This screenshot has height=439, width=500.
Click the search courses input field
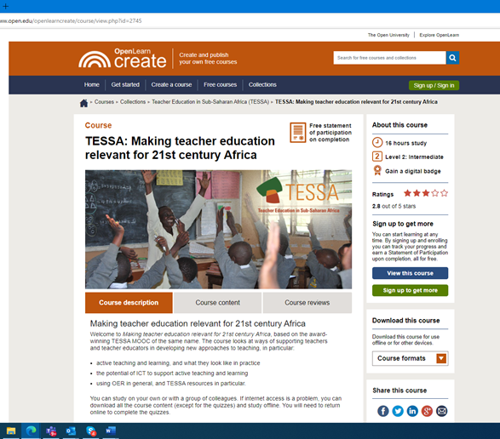(389, 58)
